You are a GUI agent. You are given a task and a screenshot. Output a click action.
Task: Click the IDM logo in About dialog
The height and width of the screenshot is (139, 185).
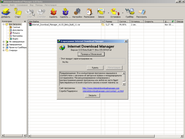[62, 48]
